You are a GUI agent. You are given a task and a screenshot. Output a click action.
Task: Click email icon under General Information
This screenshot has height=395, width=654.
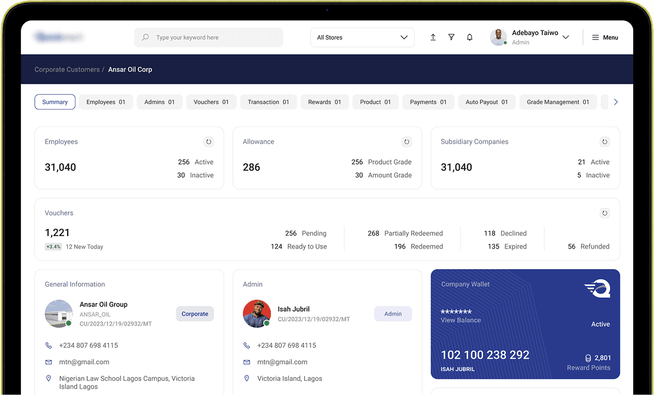click(48, 362)
